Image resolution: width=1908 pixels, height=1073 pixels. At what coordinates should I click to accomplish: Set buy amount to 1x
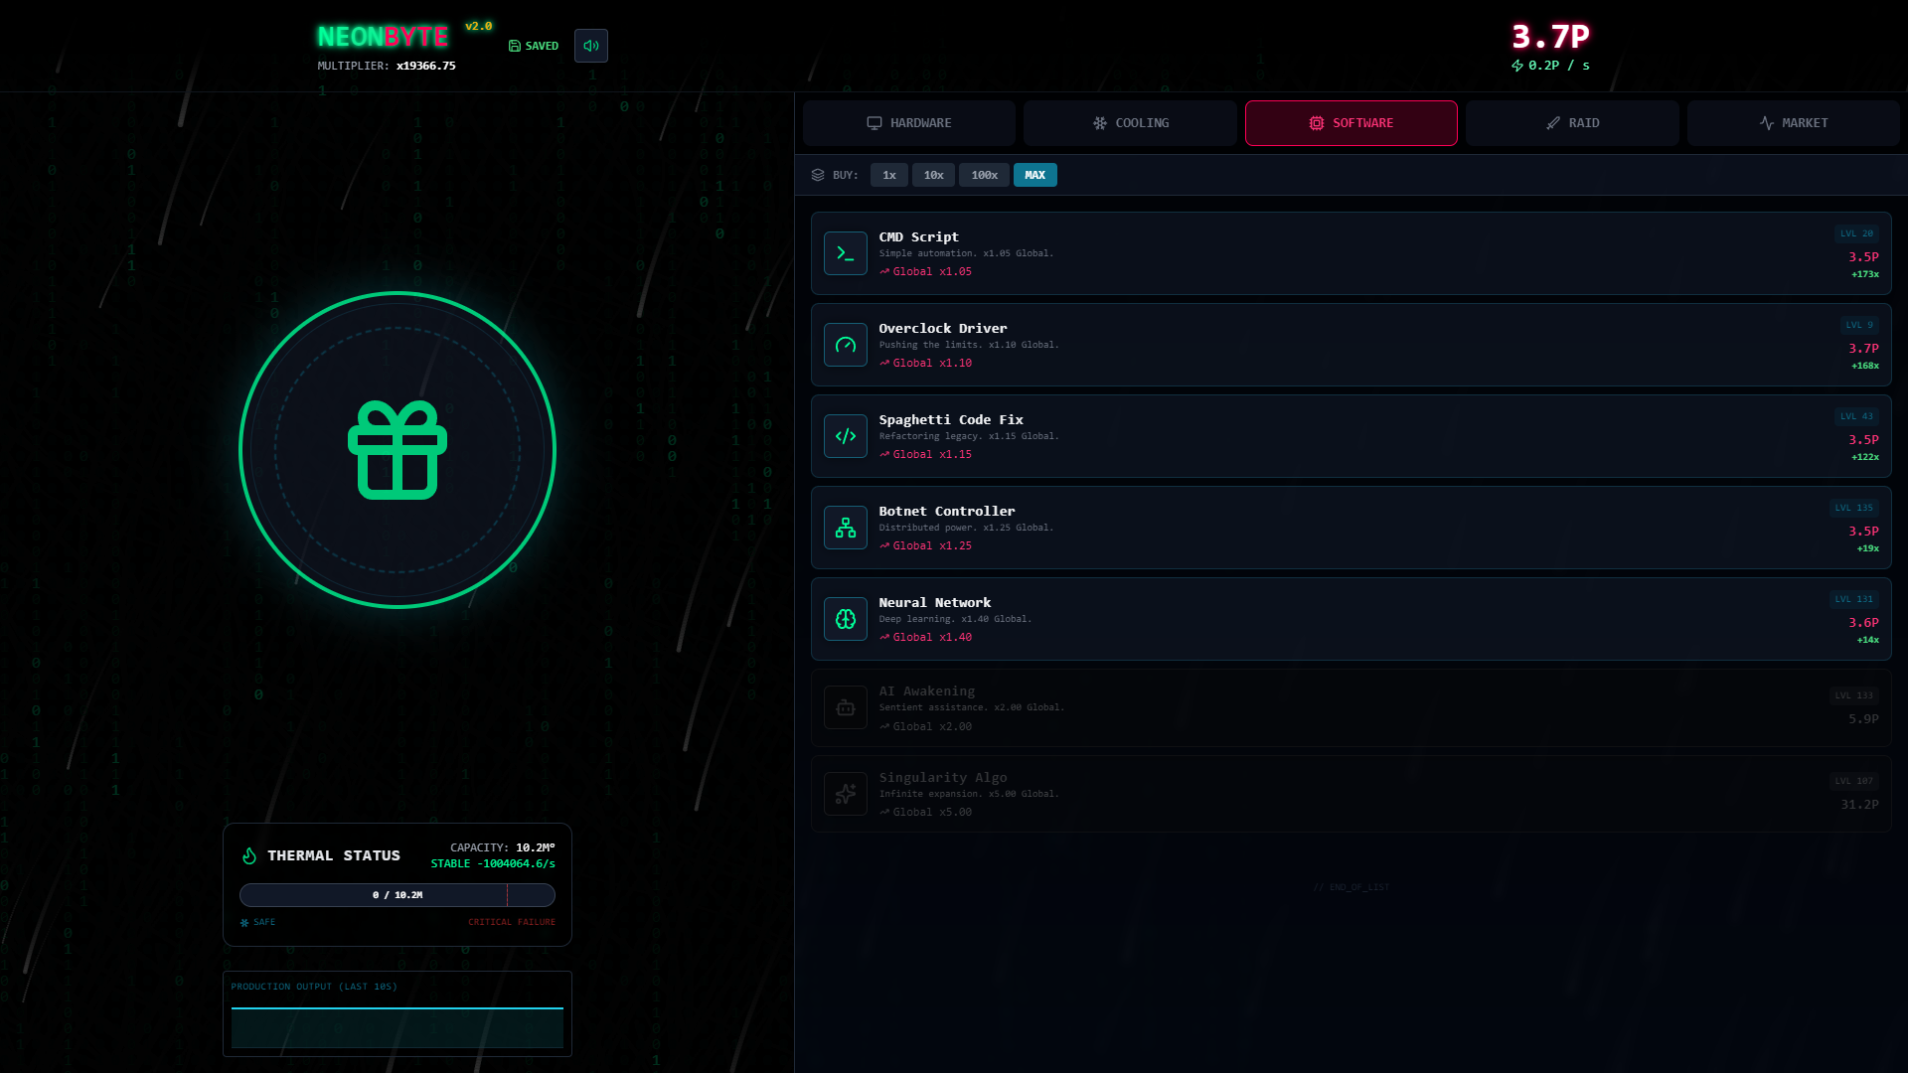(889, 175)
